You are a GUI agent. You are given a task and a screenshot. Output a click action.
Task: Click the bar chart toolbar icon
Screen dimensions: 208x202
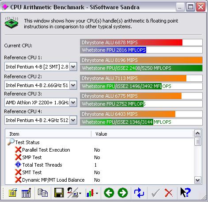(90, 193)
